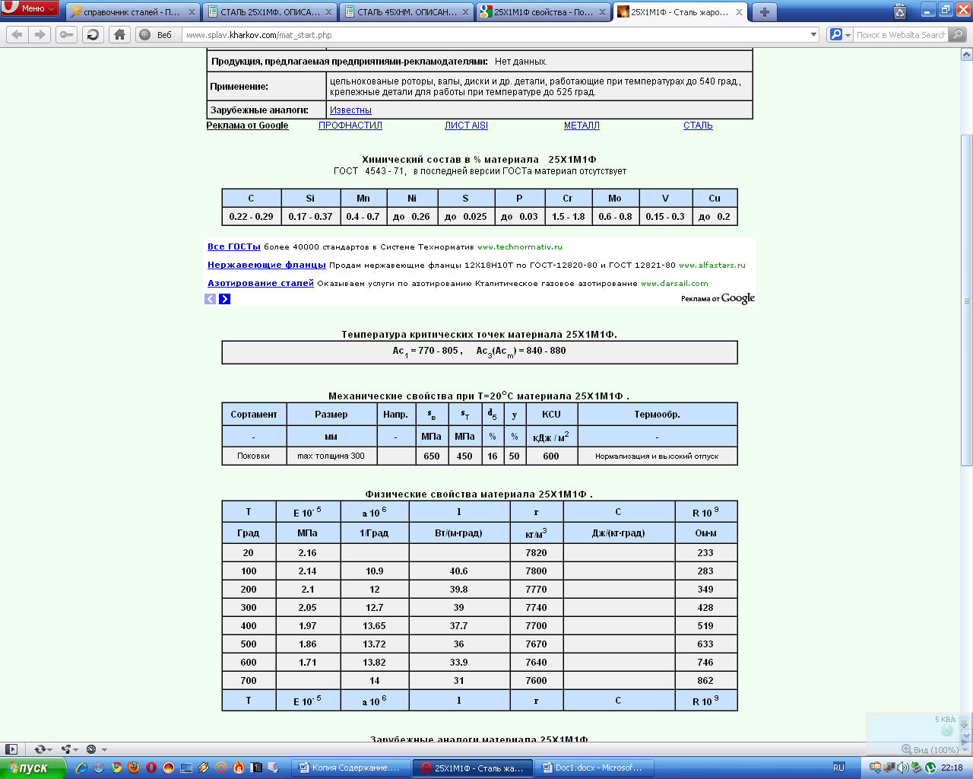Switch to the СТАЛЬ 25Х1МФ tab

(x=271, y=12)
